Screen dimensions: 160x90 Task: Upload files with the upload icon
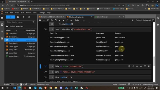point(23,17)
